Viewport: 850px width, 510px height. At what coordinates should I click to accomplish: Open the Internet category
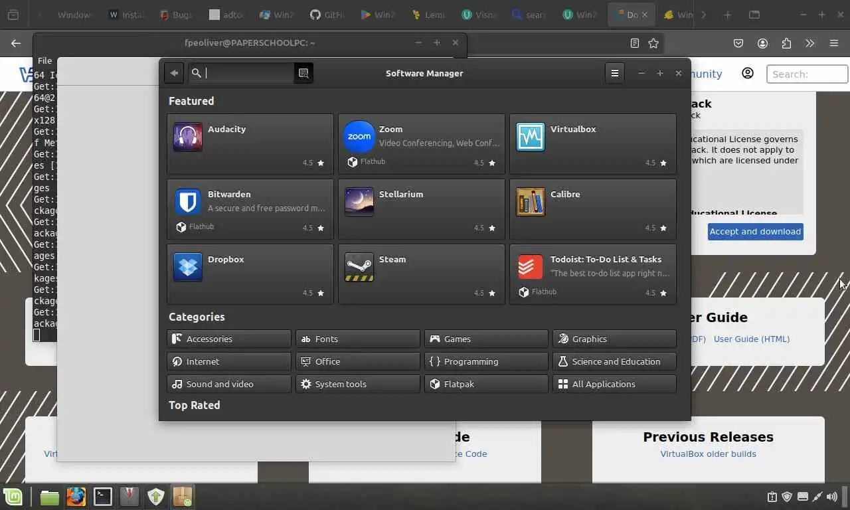(229, 361)
